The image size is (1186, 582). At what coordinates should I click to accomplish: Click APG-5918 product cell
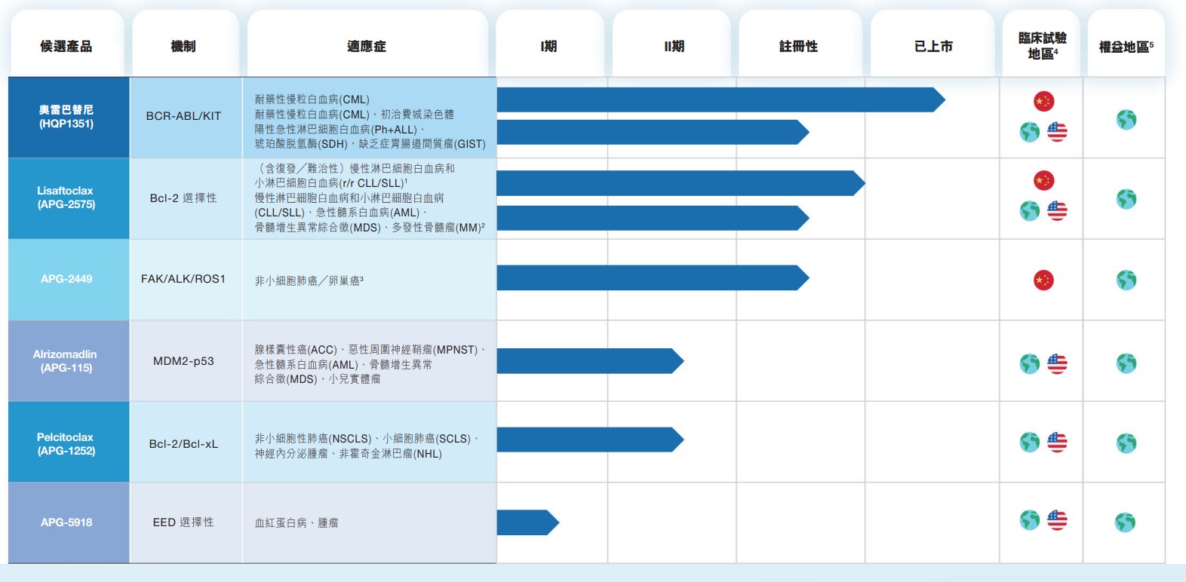[69, 522]
